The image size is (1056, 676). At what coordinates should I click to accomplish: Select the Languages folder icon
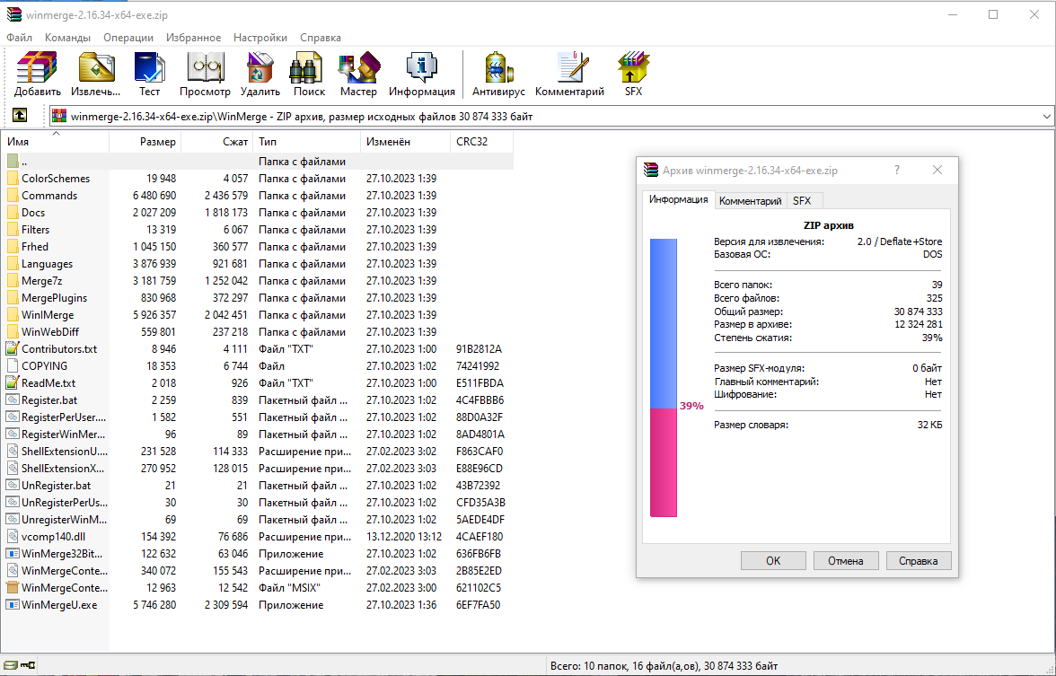13,264
